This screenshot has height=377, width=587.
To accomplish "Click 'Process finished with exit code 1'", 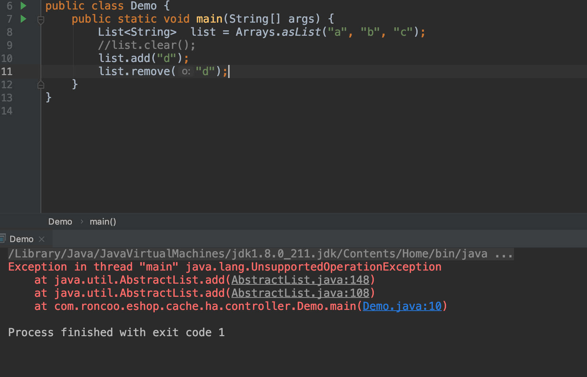I will pyautogui.click(x=116, y=333).
